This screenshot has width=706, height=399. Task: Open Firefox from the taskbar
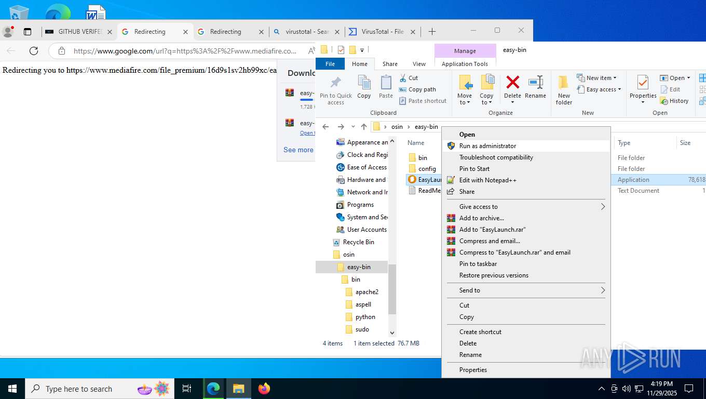click(x=264, y=389)
